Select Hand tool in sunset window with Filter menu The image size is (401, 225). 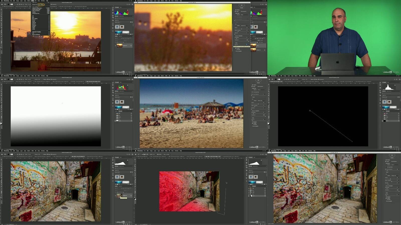point(1,42)
